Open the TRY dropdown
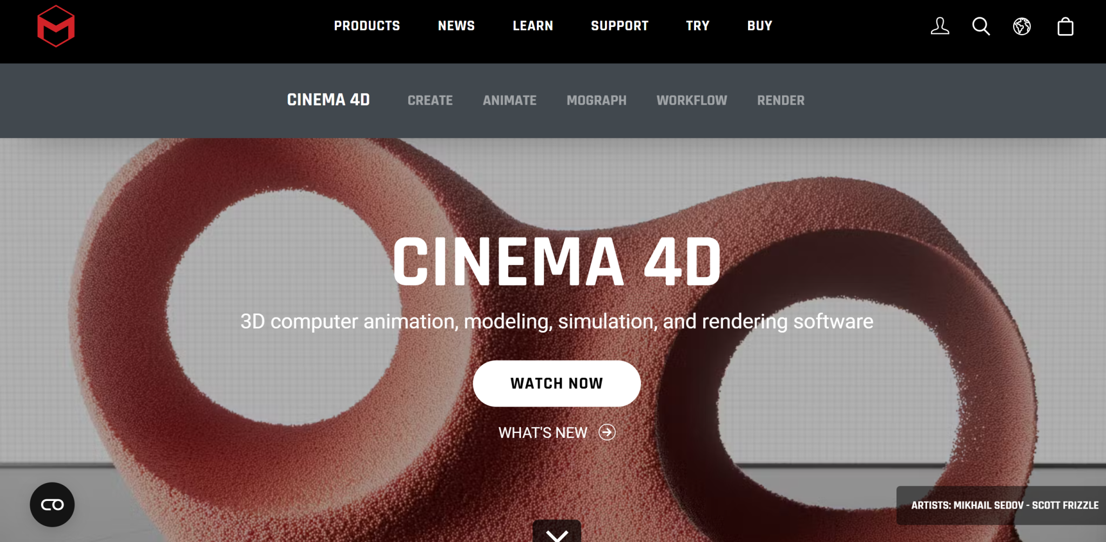Viewport: 1106px width, 542px height. tap(697, 25)
